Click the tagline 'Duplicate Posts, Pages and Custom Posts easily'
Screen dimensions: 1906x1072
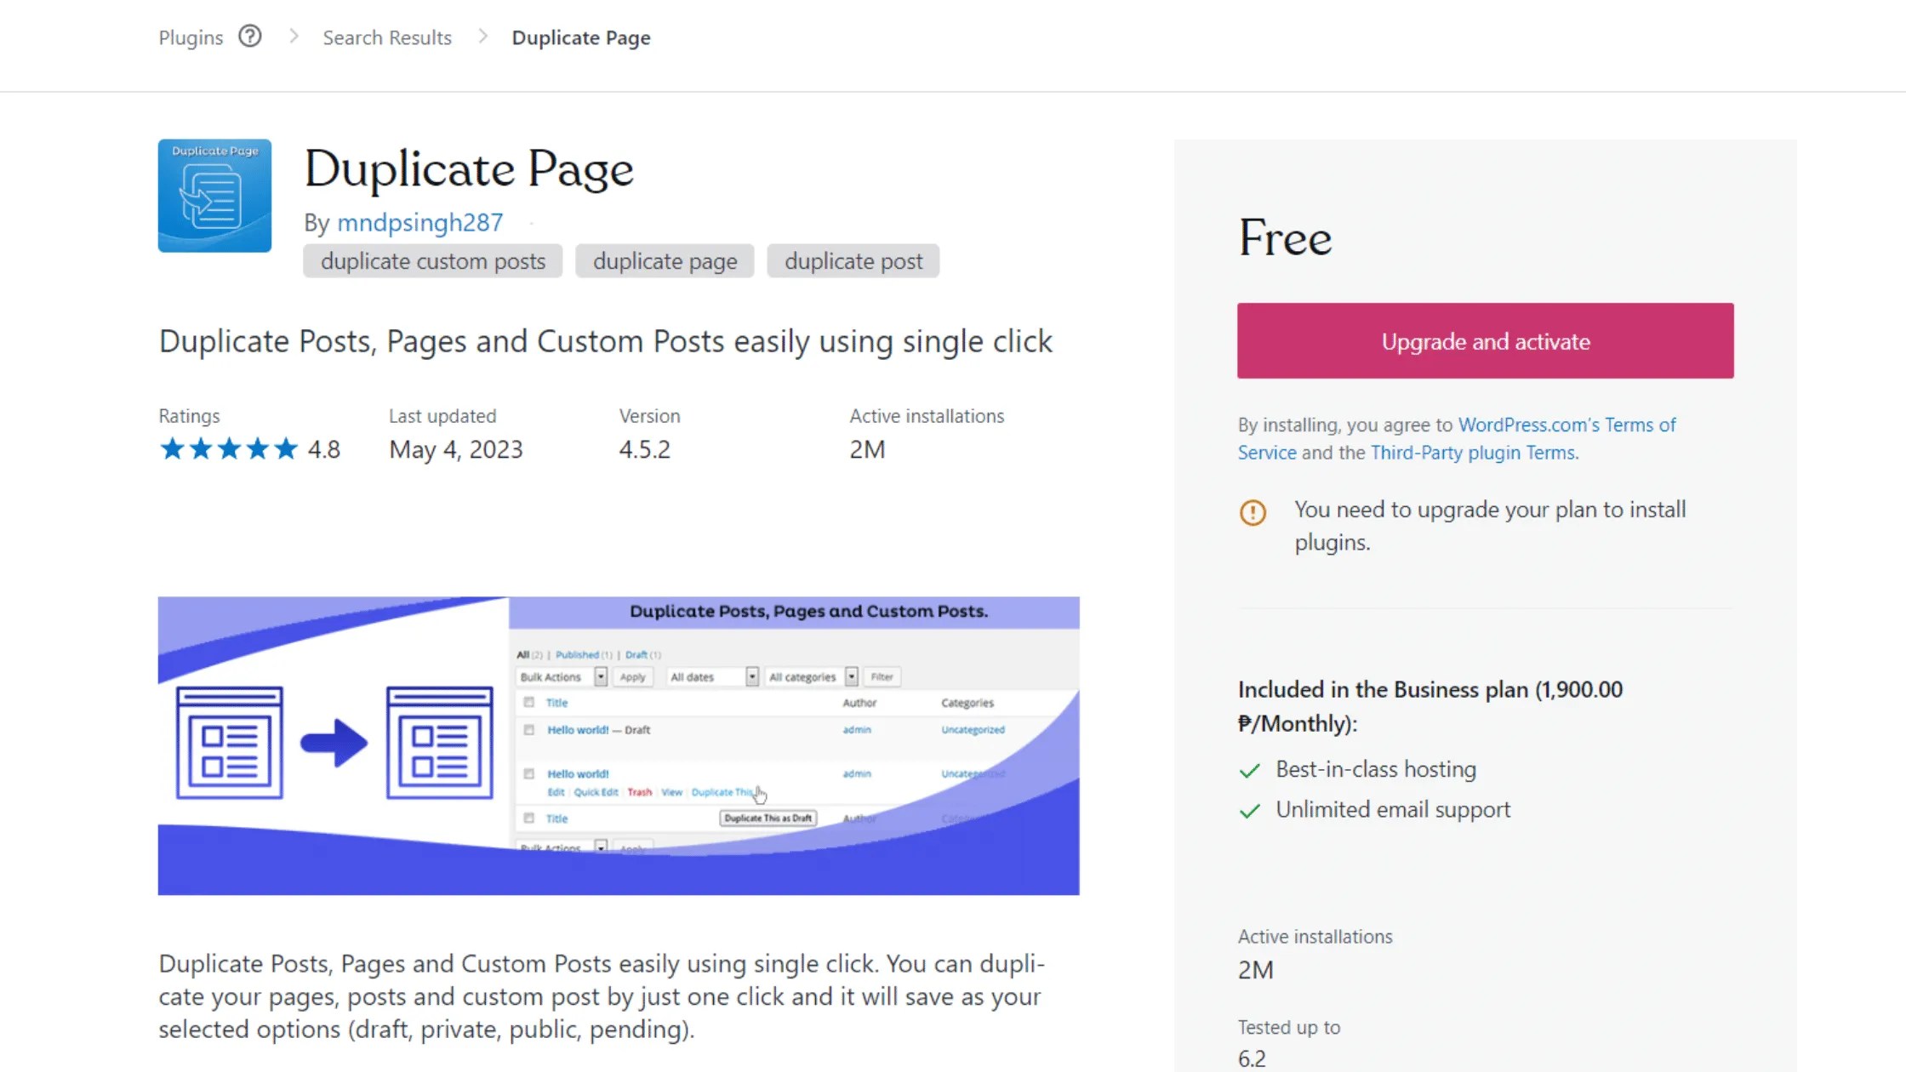click(606, 342)
